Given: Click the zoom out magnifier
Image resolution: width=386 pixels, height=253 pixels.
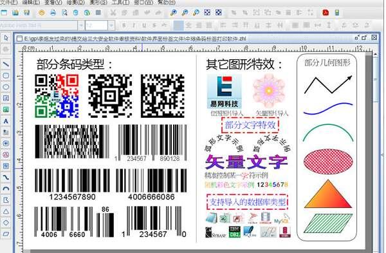Looking at the screenshot, I should point(185,12).
